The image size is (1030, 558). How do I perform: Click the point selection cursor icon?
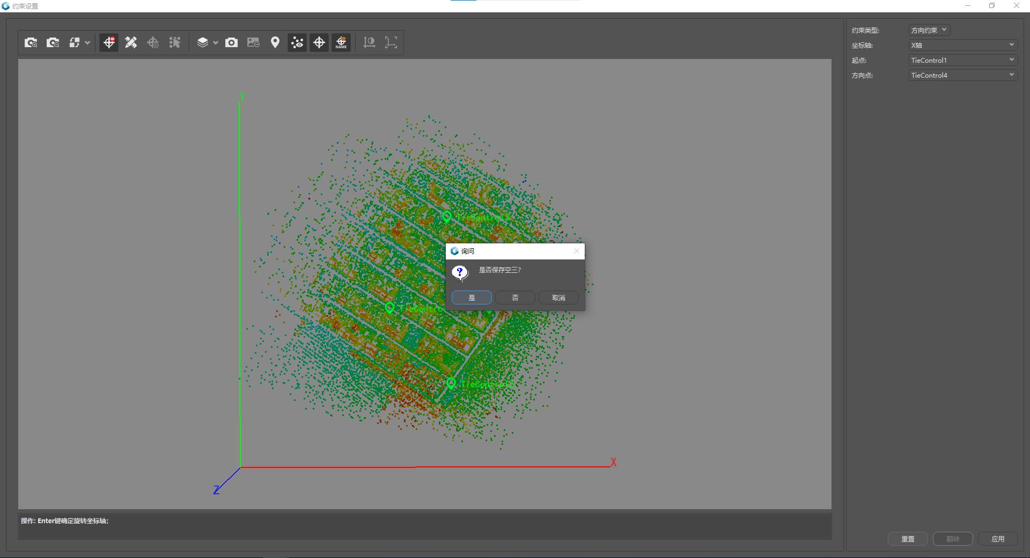(175, 42)
